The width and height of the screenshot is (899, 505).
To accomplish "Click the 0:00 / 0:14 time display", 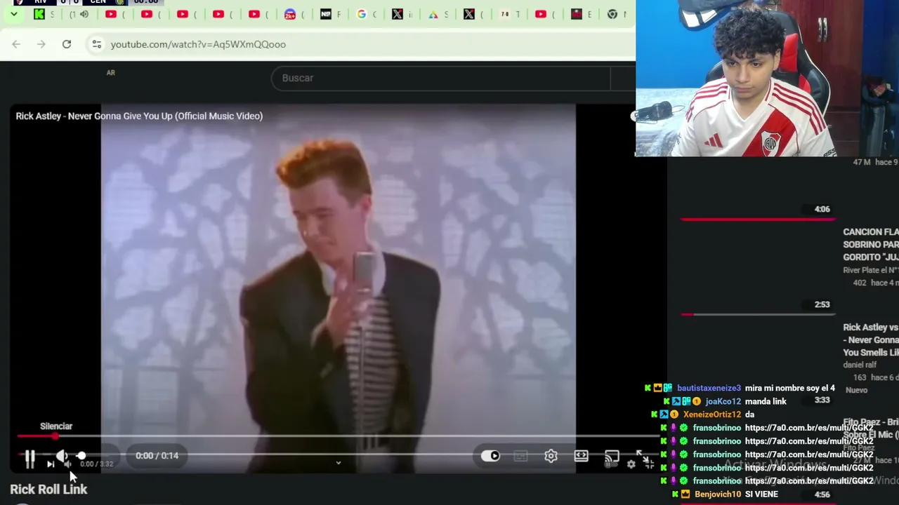I will 157,456.
